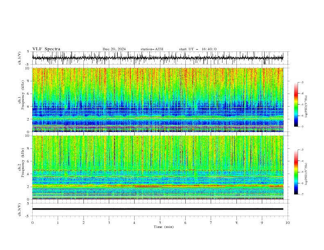Click the ch.1 color scale bar
Image resolution: width=324 pixels, height=250 pixels.
296,105
